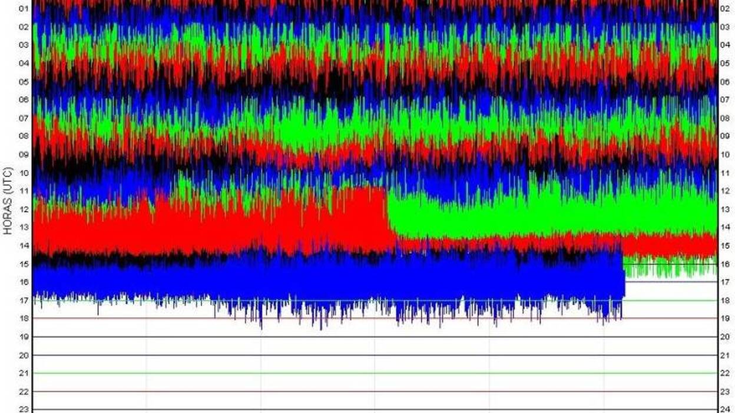This screenshot has height=413, width=735.
Task: Click the 23 label on the left axis
Action: [x=24, y=409]
